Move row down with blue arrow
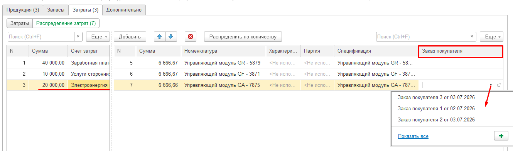The image size is (513, 151). click(x=171, y=37)
